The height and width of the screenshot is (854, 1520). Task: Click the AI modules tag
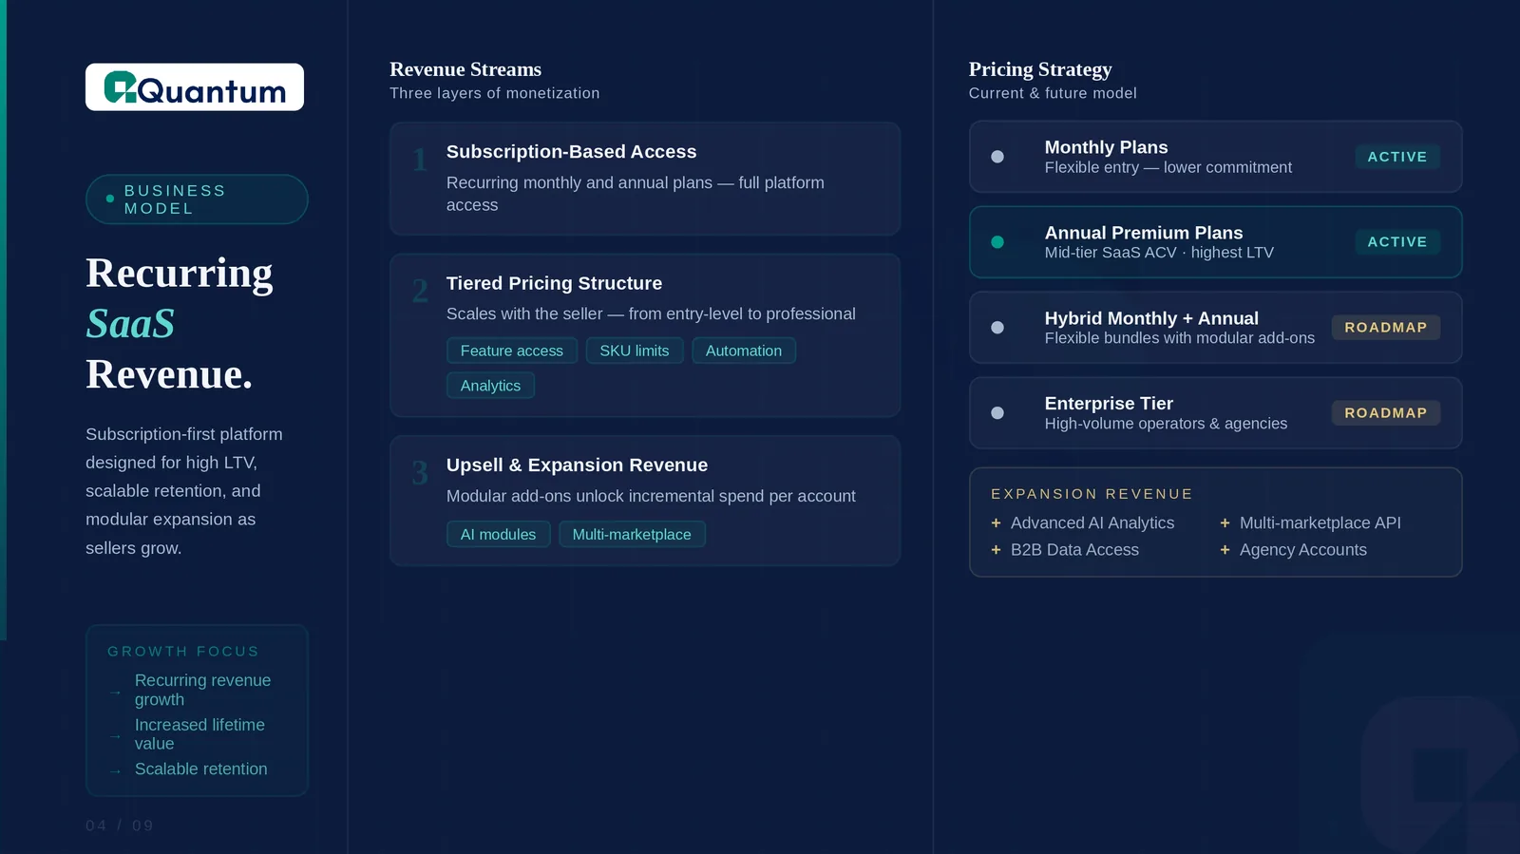point(498,535)
